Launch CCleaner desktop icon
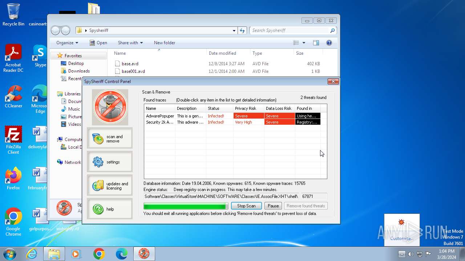 (x=13, y=97)
